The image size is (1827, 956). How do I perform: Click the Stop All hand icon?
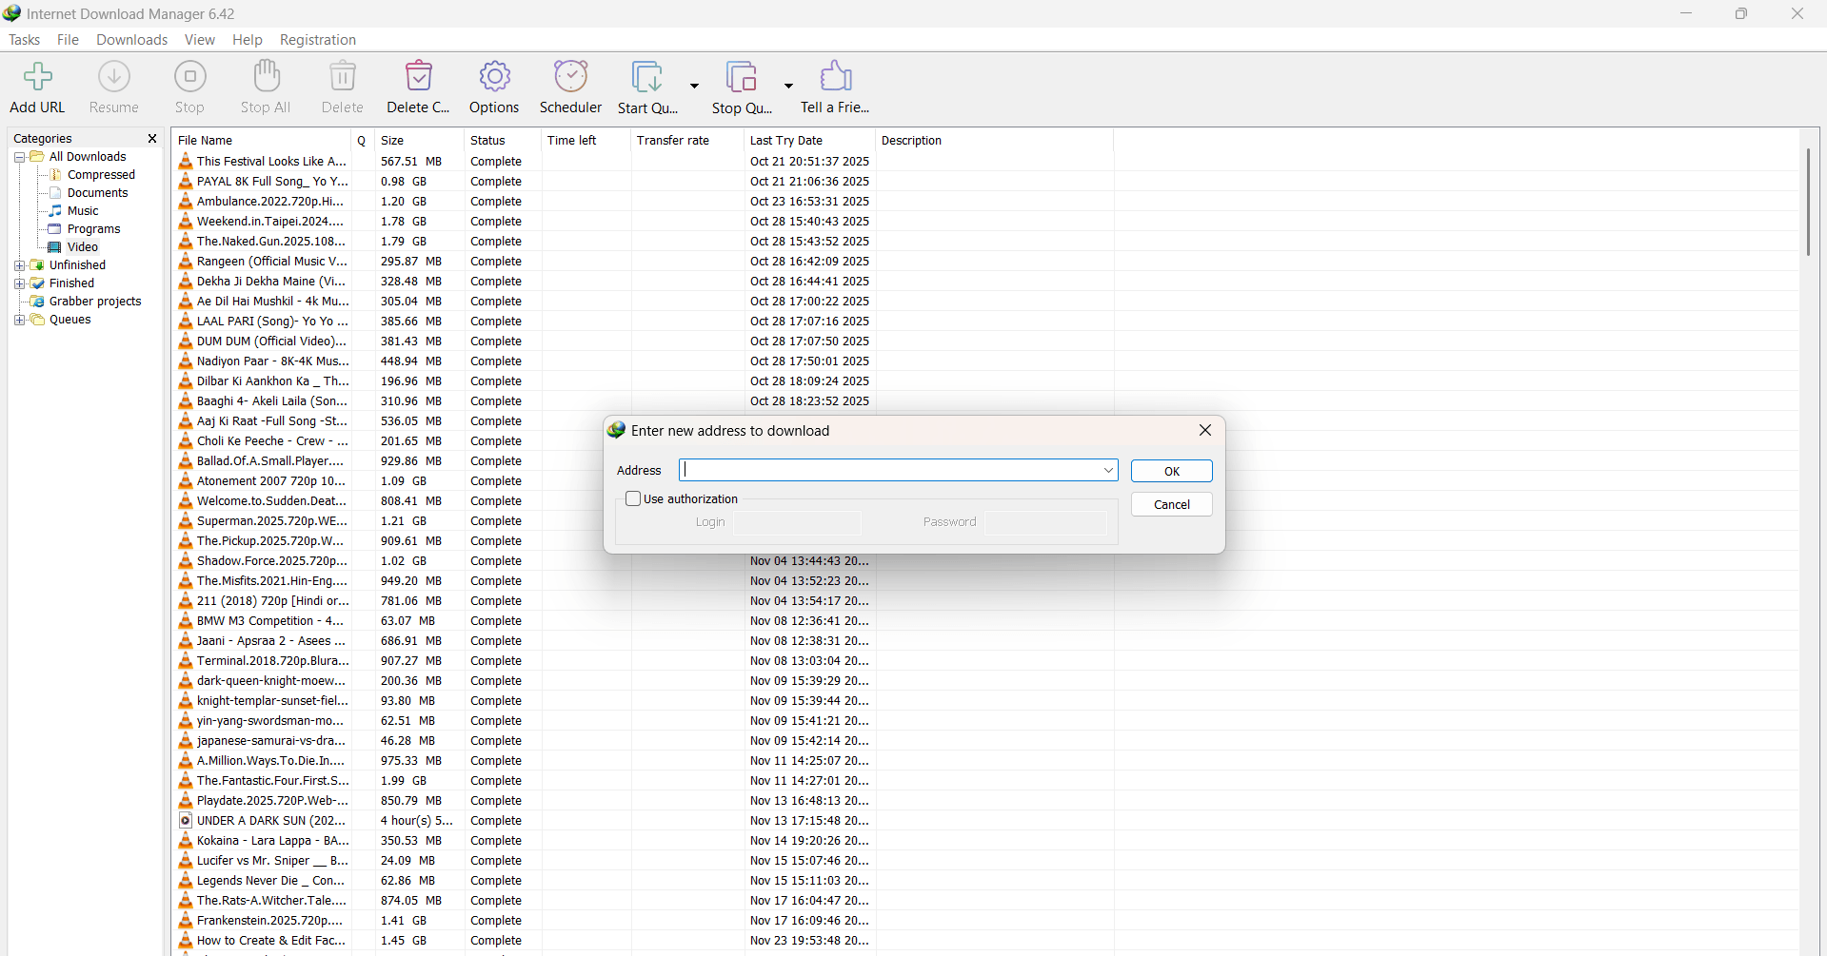coord(267,77)
